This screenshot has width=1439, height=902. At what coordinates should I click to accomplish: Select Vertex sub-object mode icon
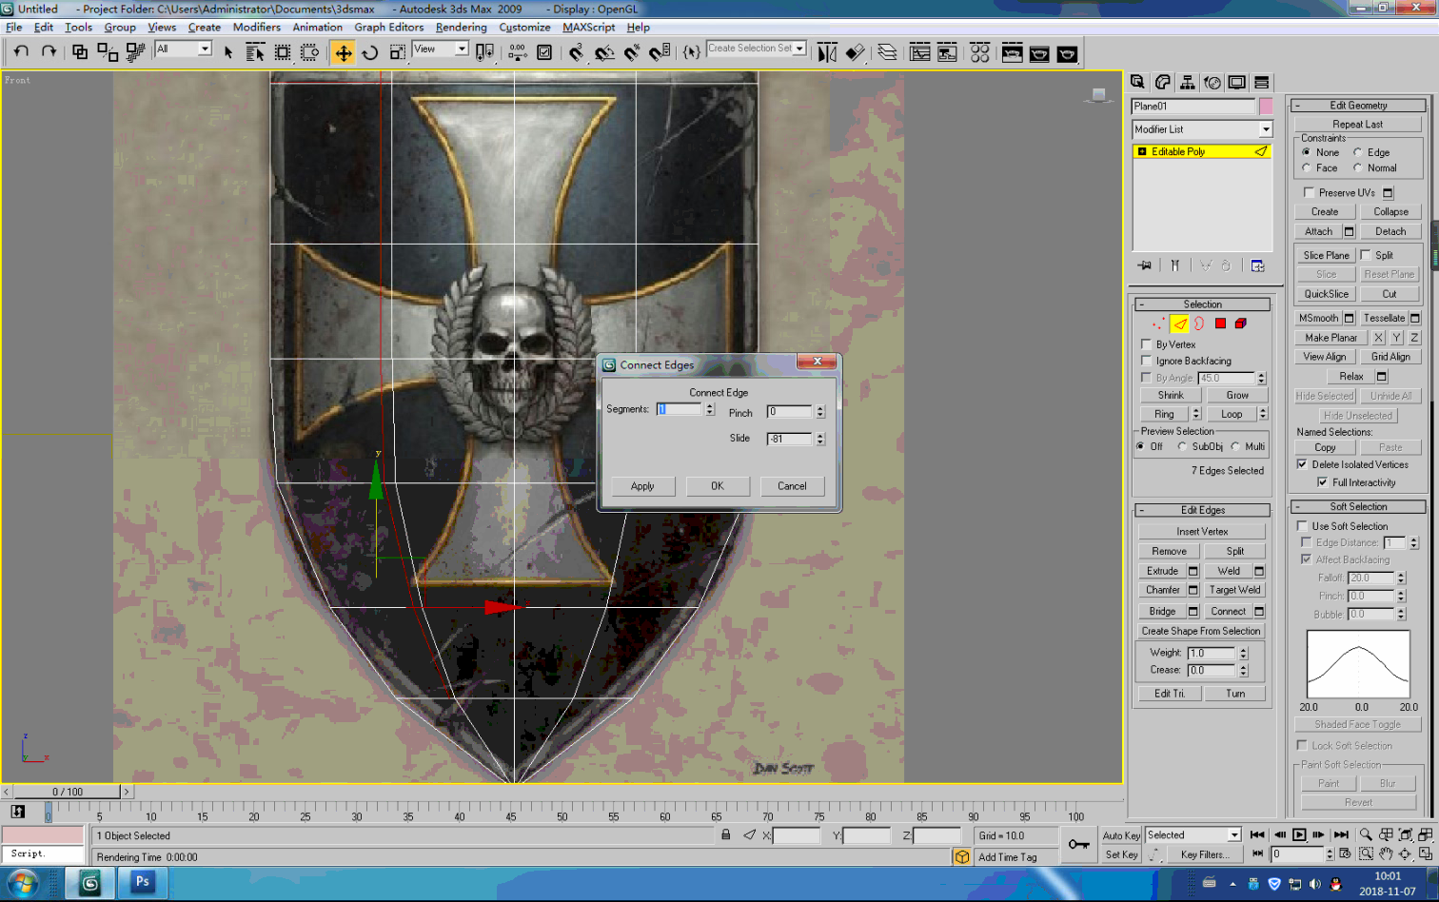pyautogui.click(x=1157, y=324)
